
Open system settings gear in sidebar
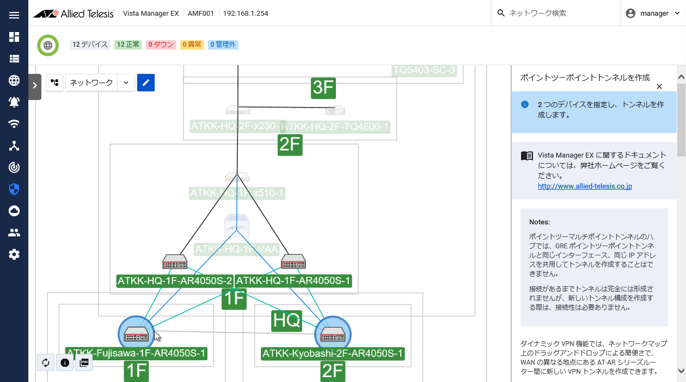tap(14, 254)
